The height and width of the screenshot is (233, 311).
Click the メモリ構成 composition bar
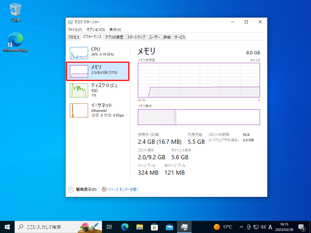click(x=199, y=117)
